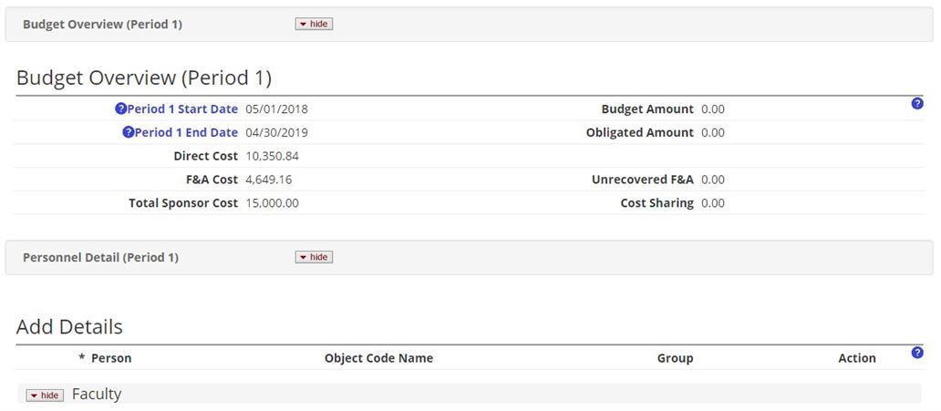941x411 pixels.
Task: Click the Object Code Name column header
Action: click(378, 358)
